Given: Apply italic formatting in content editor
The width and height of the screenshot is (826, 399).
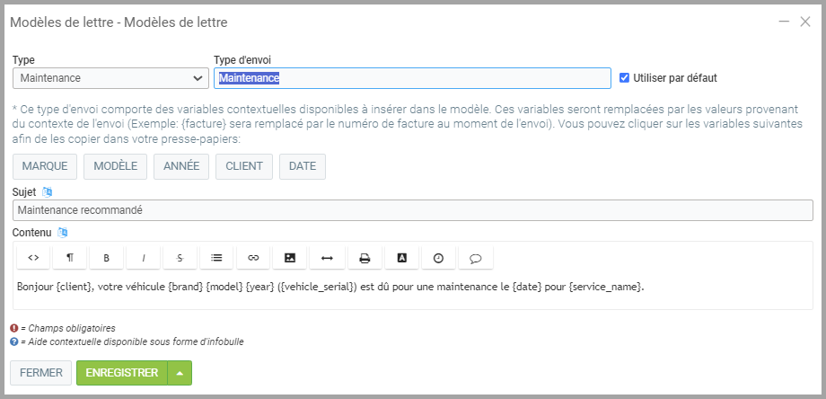Looking at the screenshot, I should 143,258.
